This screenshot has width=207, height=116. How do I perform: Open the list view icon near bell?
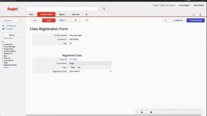(193, 15)
